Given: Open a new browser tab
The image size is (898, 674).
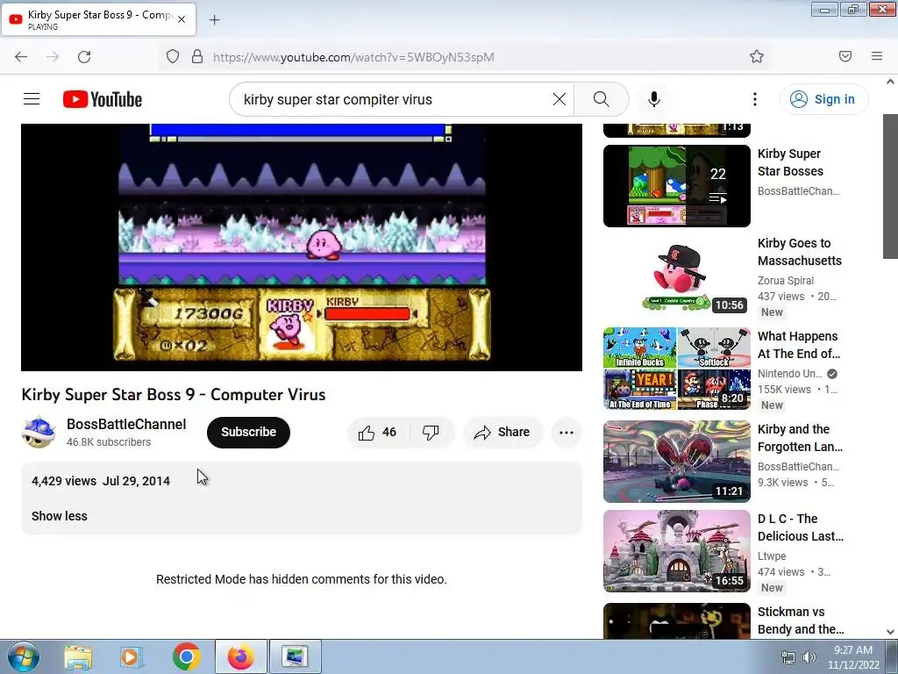Looking at the screenshot, I should pos(214,20).
